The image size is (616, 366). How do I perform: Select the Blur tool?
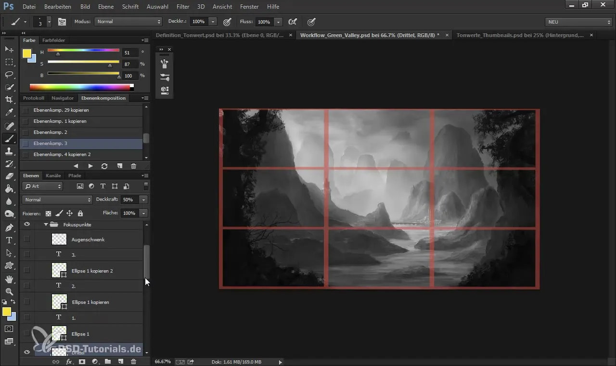point(9,201)
